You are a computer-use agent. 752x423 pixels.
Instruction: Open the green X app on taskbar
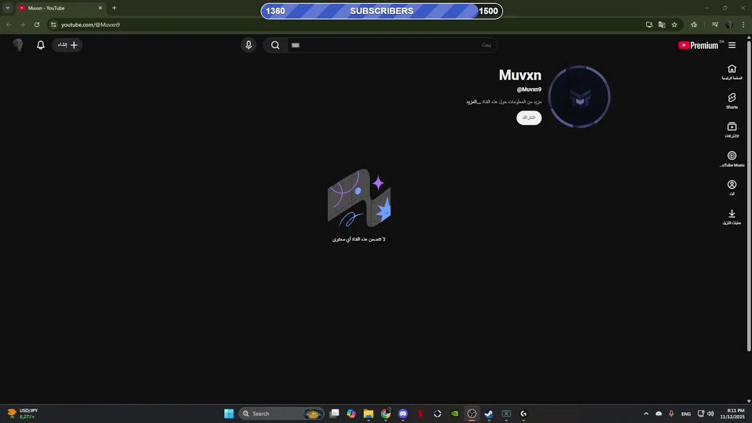[x=506, y=414]
